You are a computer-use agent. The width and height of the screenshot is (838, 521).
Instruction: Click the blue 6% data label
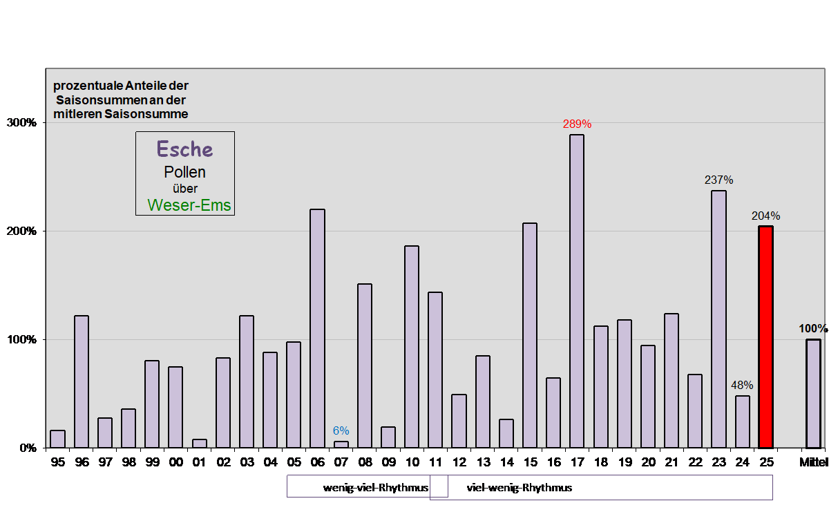[341, 430]
